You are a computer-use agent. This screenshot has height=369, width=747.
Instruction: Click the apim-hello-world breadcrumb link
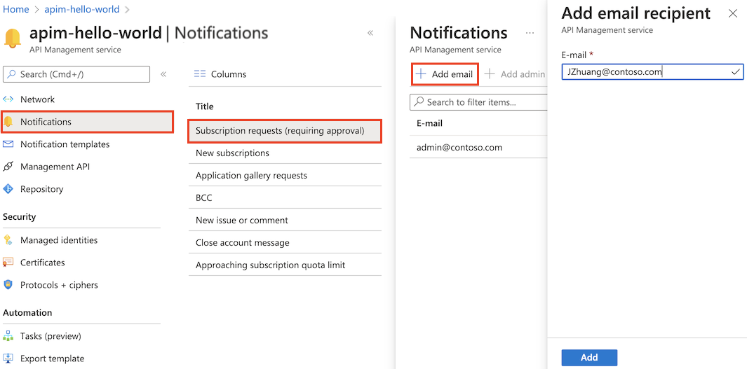tap(82, 9)
